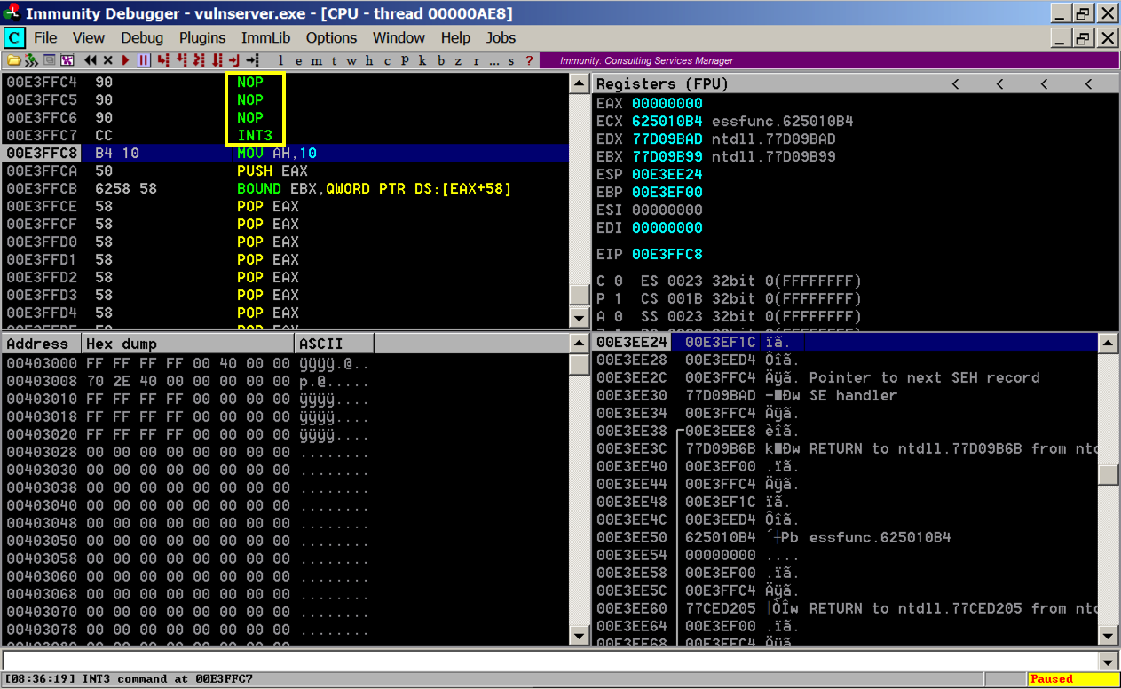The height and width of the screenshot is (689, 1121).
Task: Open the Plugins menu
Action: point(202,37)
